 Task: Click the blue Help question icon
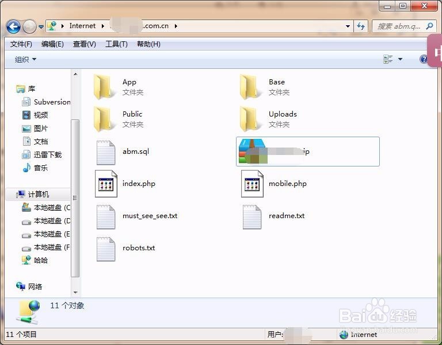point(424,59)
